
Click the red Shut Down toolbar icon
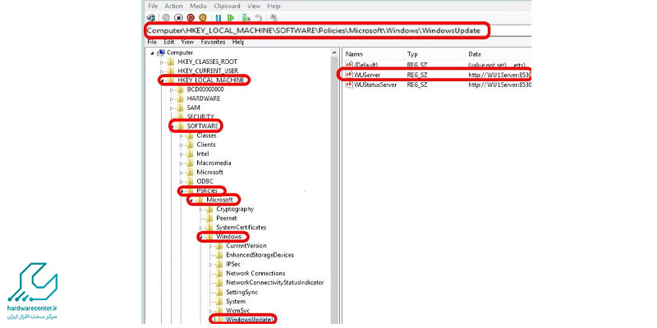(191, 17)
